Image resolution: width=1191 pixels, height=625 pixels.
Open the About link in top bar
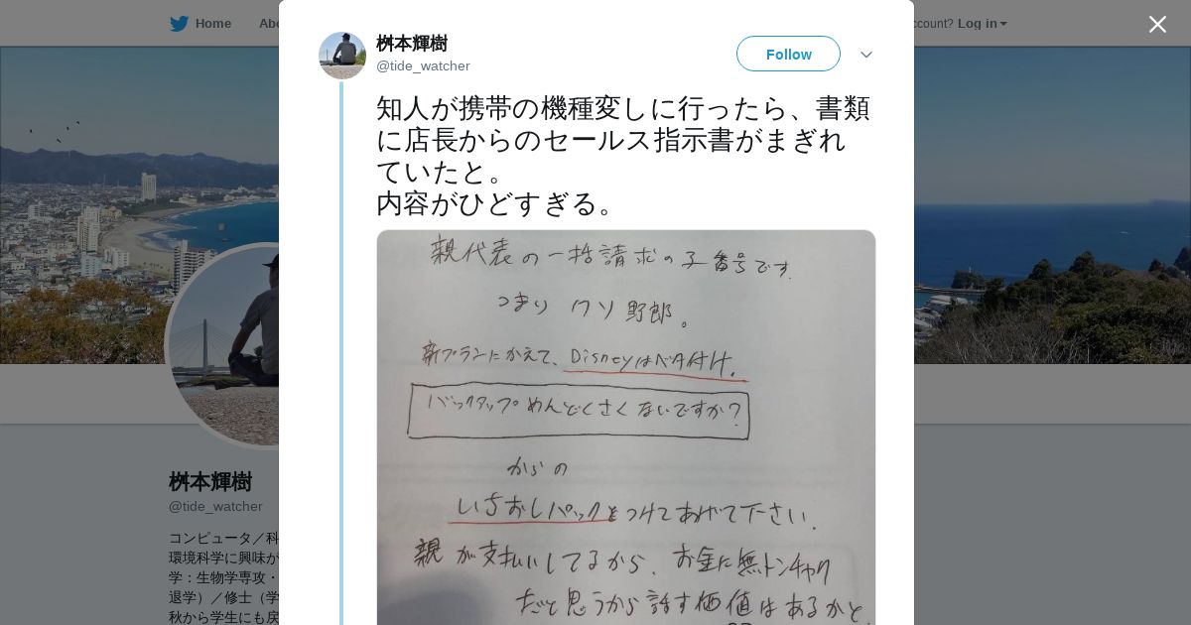click(x=268, y=24)
